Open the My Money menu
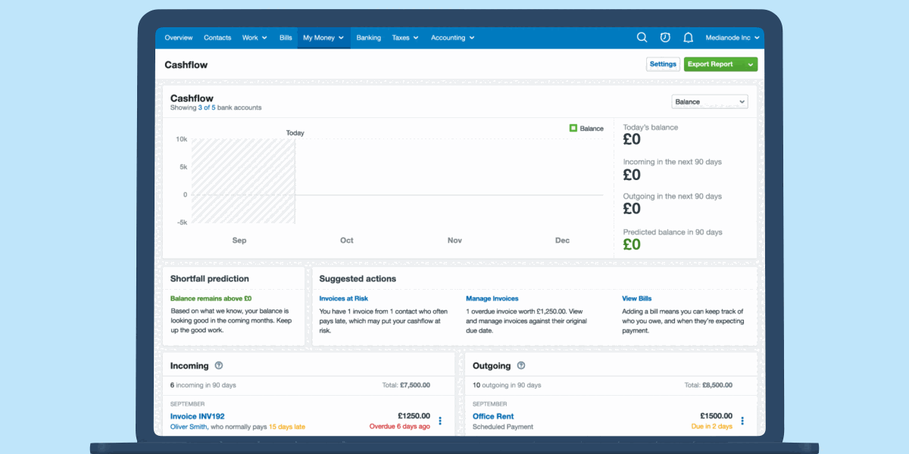The image size is (909, 454). click(323, 38)
